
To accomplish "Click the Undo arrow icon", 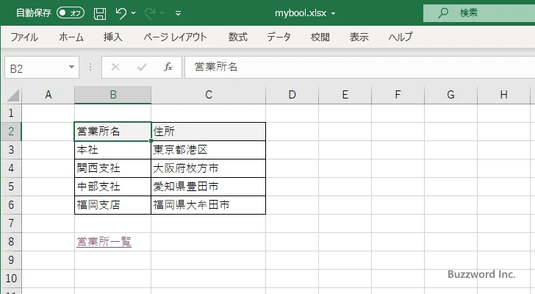I will (122, 13).
